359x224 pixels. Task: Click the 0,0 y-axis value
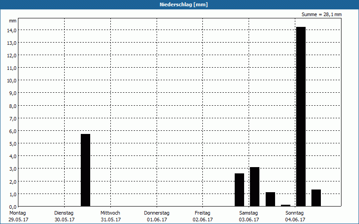13,207
